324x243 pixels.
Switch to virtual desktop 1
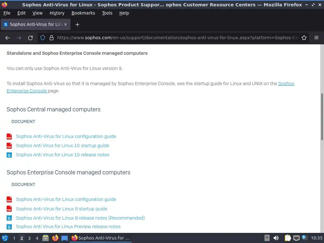click(x=14, y=238)
